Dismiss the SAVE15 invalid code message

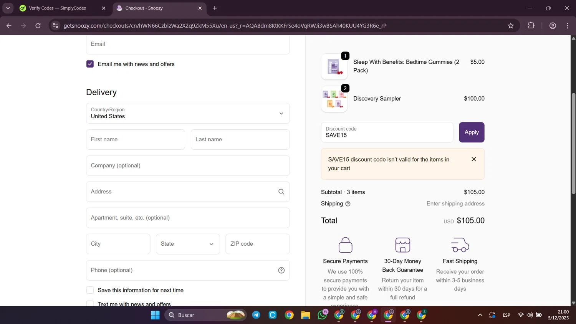pos(474,159)
